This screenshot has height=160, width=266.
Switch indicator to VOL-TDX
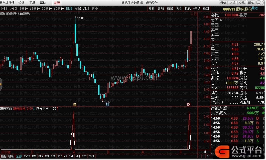click(50, 156)
